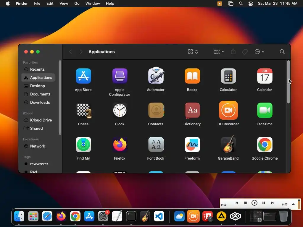Click the media player volume level bar
Image resolution: width=303 pixels, height=227 pixels.
[x=299, y=204]
